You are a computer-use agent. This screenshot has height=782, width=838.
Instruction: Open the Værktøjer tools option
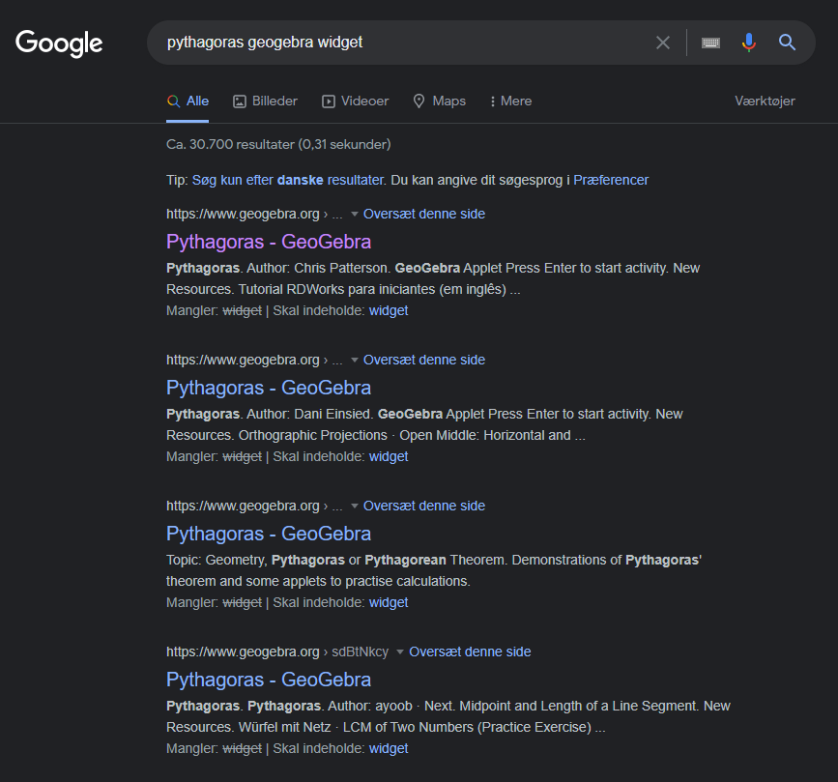click(765, 101)
